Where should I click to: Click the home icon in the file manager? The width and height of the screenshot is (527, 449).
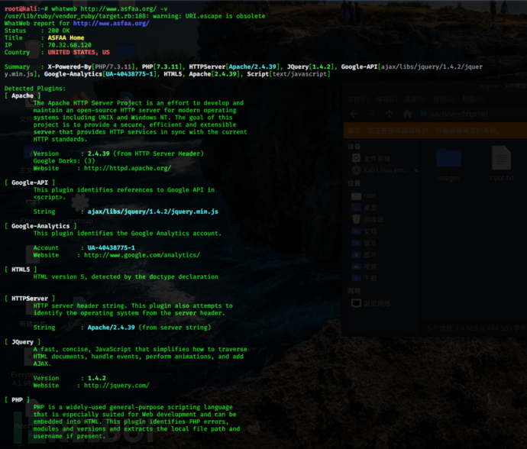[x=407, y=114]
